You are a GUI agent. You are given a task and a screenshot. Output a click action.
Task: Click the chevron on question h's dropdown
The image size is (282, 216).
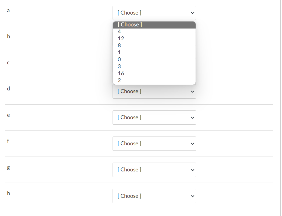pyautogui.click(x=192, y=196)
